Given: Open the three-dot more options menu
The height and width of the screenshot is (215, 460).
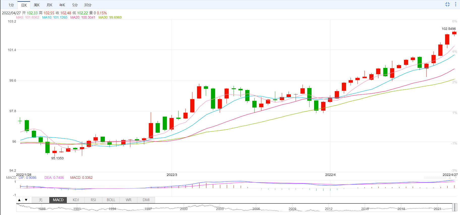Looking at the screenshot, I should point(455,4).
